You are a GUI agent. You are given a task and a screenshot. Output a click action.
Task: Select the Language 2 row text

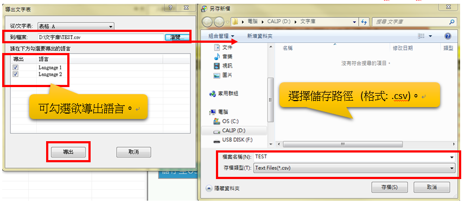(x=50, y=75)
